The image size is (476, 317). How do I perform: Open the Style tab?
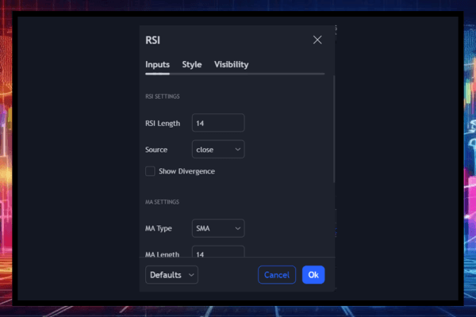point(192,65)
